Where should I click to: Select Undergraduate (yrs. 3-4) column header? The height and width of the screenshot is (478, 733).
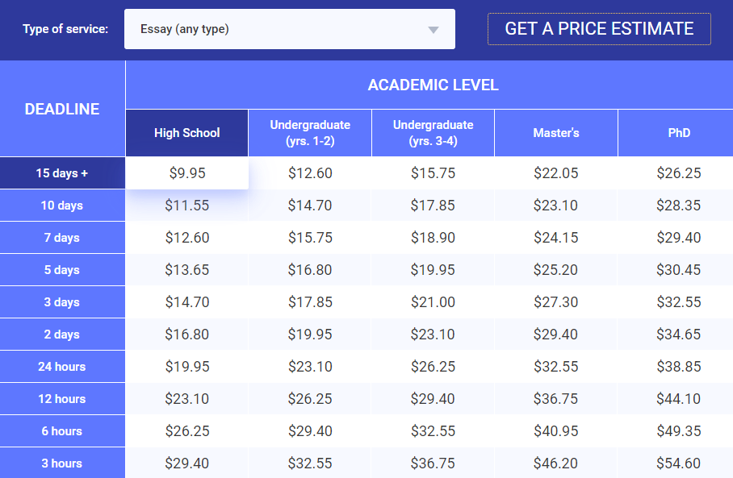click(x=433, y=133)
